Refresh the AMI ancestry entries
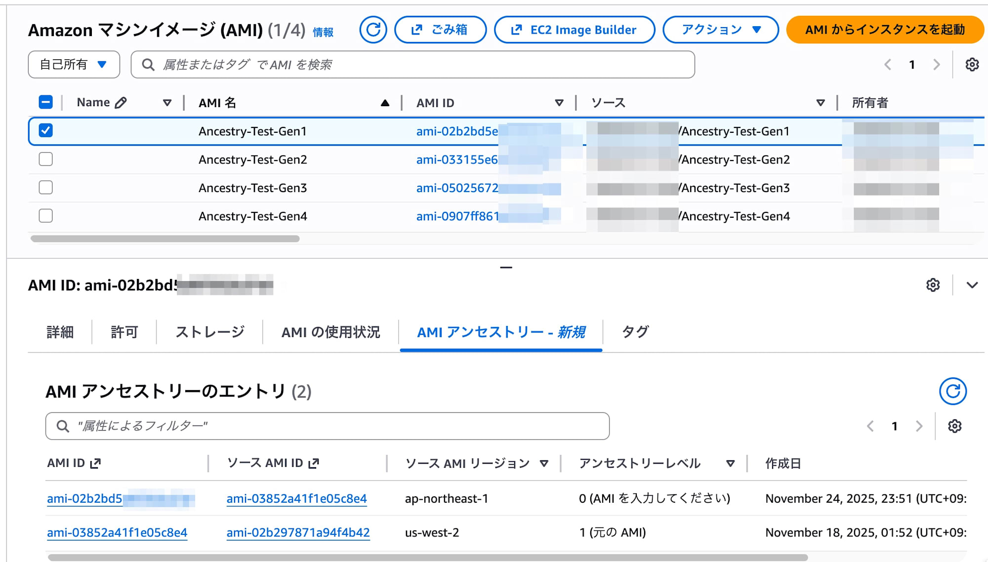This screenshot has height=562, width=988. coord(952,391)
